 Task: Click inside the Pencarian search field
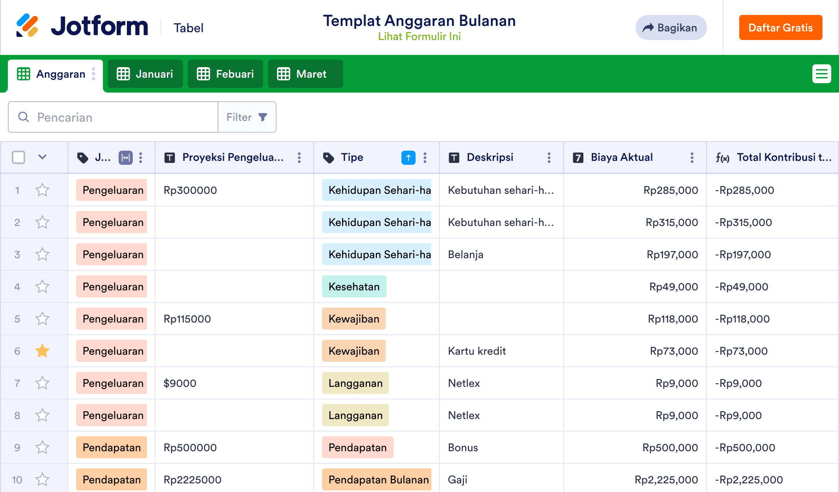click(118, 117)
